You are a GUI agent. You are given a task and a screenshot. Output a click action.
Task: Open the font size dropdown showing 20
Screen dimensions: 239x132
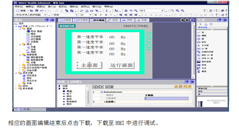[x=86, y=15]
